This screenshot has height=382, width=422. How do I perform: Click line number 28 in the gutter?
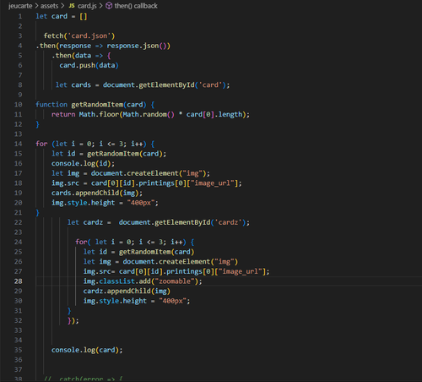pyautogui.click(x=18, y=281)
